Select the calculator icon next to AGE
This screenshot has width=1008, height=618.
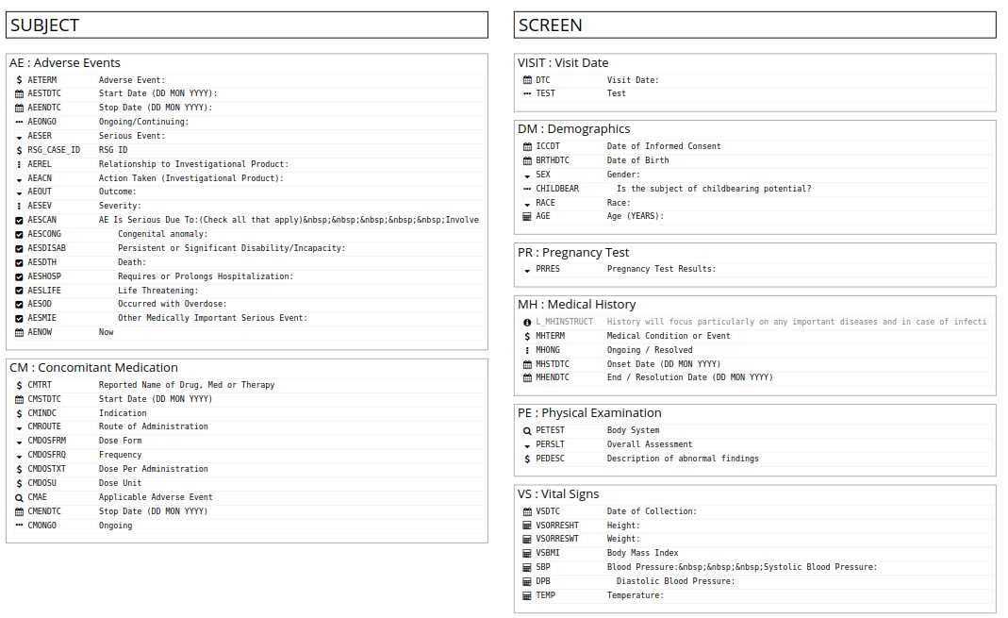pyautogui.click(x=527, y=217)
